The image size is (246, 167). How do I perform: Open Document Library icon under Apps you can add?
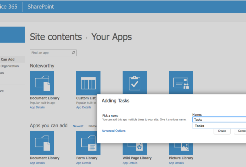click(42, 143)
